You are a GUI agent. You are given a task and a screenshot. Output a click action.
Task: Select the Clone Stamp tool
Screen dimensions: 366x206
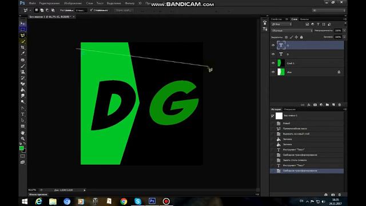click(23, 72)
